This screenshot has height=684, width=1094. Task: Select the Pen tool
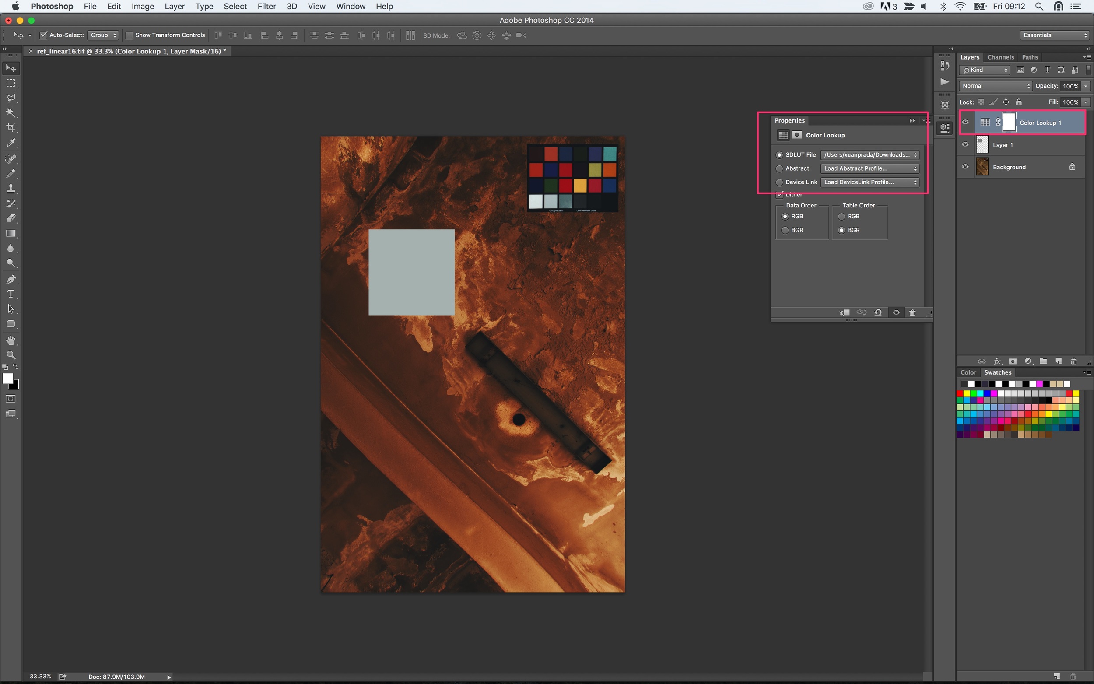[x=11, y=279]
